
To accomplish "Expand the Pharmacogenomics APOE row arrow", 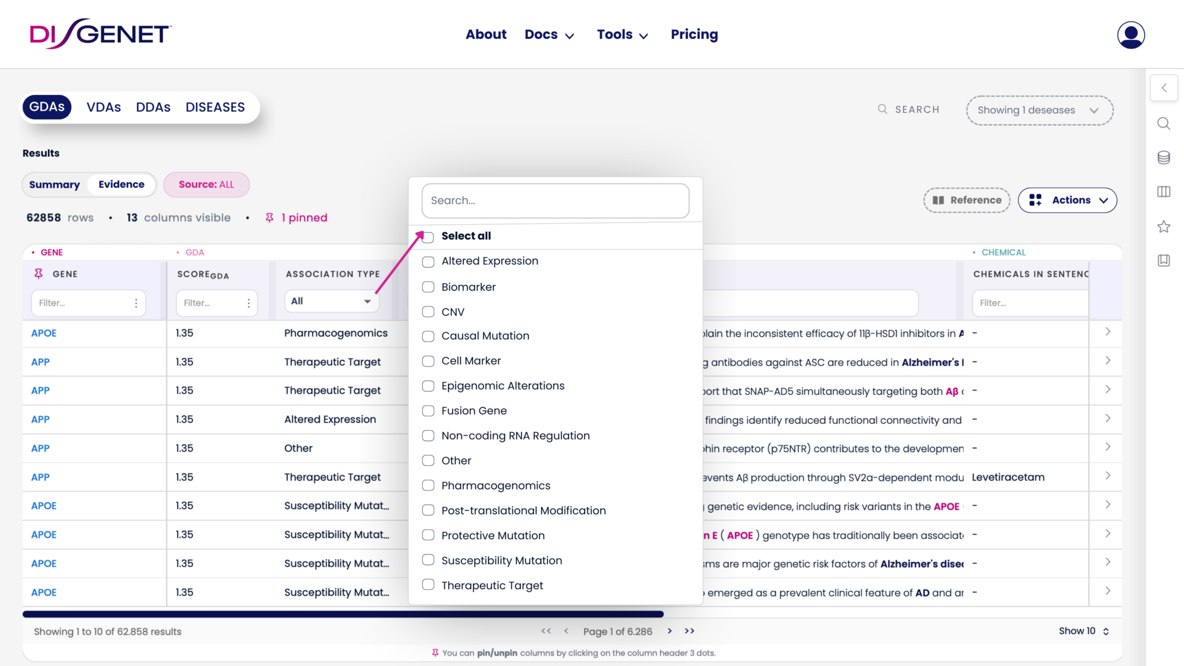I will 1108,332.
